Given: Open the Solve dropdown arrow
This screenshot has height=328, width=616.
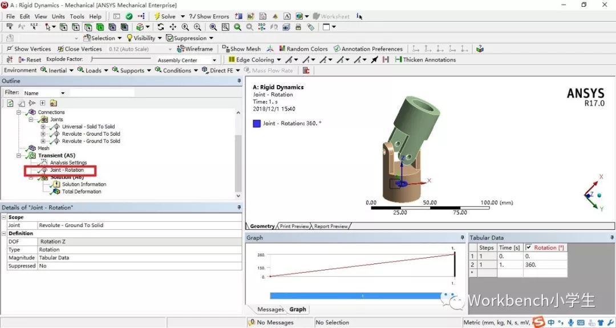Looking at the screenshot, I should pos(183,17).
